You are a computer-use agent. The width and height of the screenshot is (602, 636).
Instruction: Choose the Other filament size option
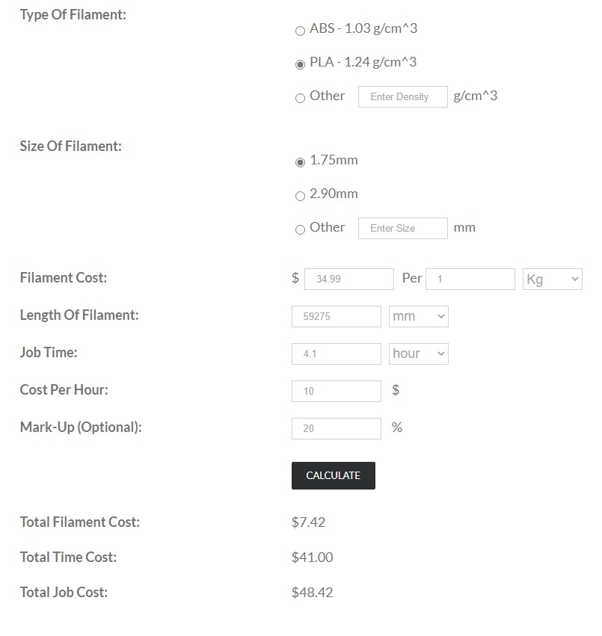tap(301, 229)
